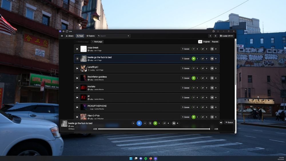This screenshot has width=286, height=161.
Task: Open comments on '#!' track
Action: 212,98
